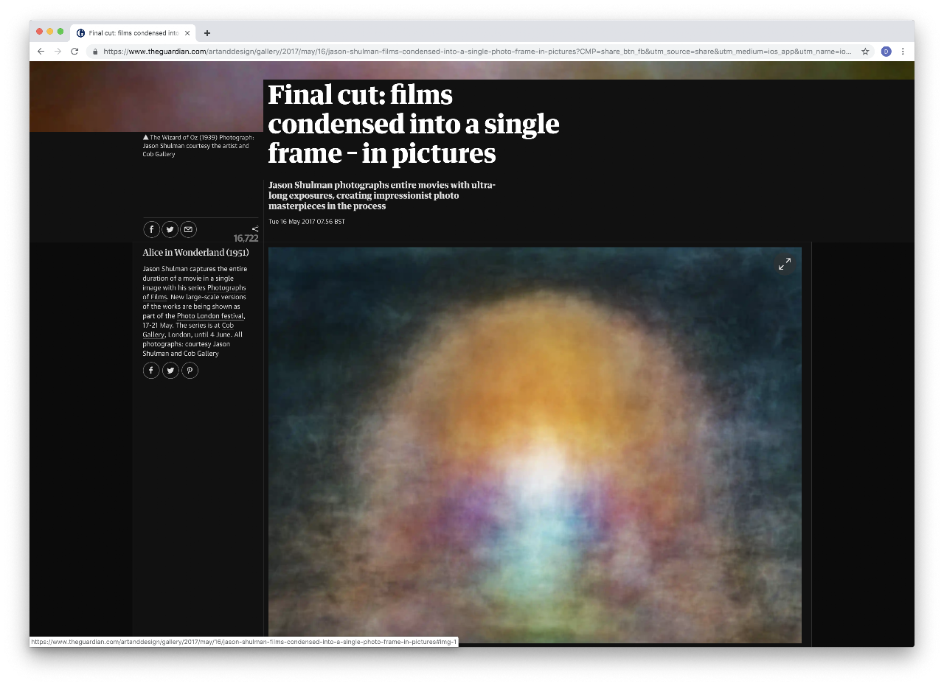Pin Alice in Wonderland image on Pinterest

(x=190, y=370)
